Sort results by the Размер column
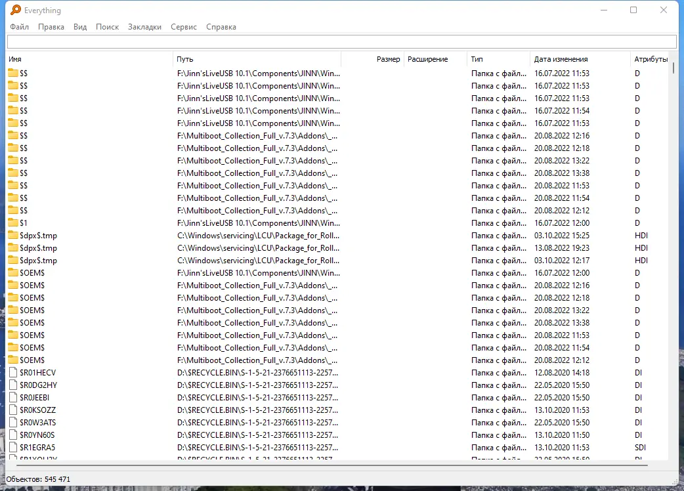 click(x=388, y=58)
